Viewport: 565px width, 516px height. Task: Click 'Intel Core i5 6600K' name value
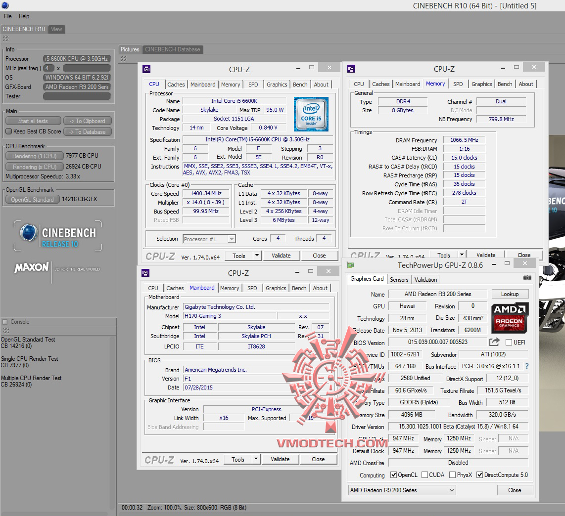point(234,101)
